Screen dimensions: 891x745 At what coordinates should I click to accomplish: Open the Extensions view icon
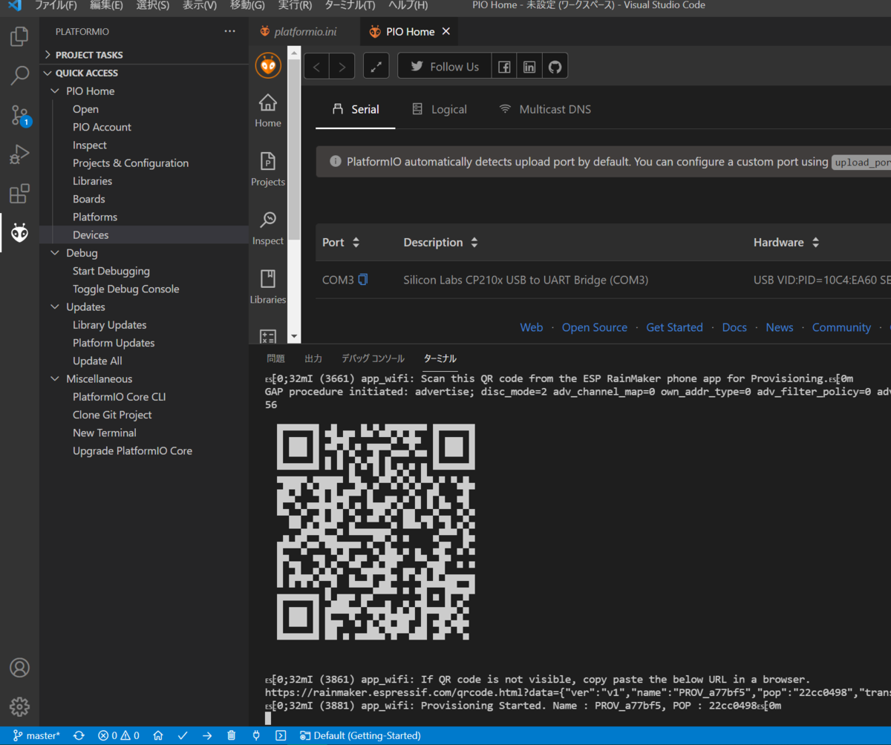[x=19, y=194]
